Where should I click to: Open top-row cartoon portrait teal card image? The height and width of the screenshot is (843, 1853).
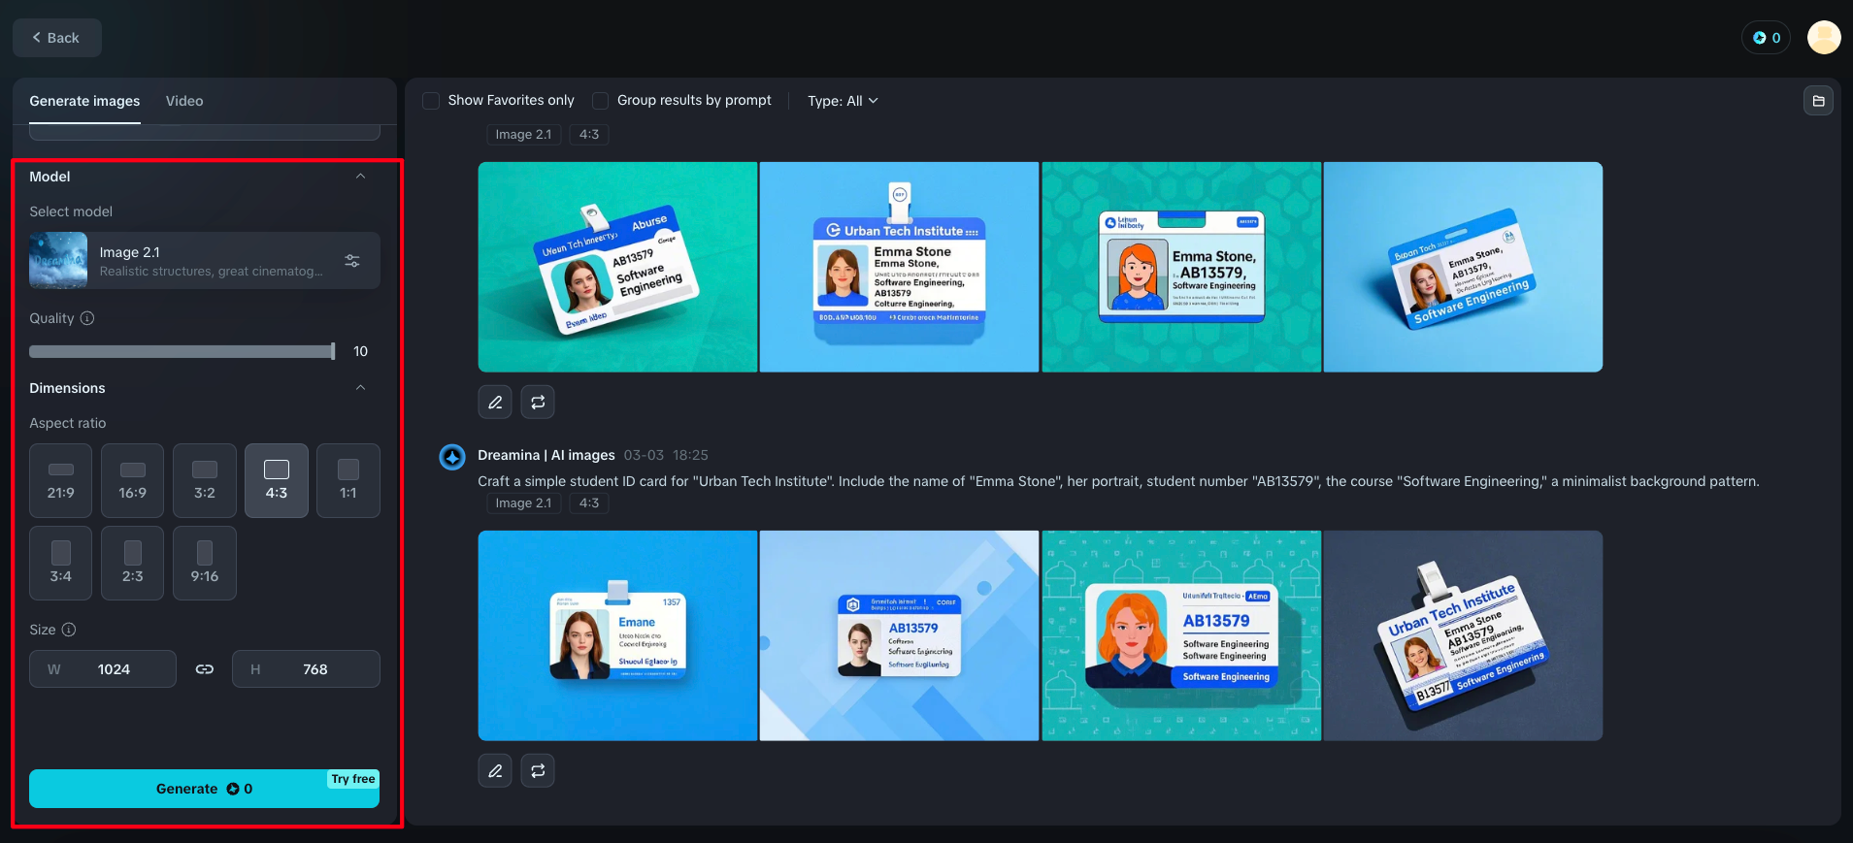(1181, 267)
